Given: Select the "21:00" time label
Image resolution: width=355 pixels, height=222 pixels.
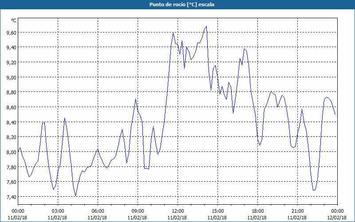Looking at the screenshot, I should [297, 211].
